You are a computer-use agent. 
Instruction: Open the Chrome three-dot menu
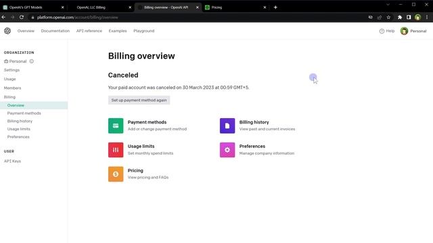click(x=427, y=18)
